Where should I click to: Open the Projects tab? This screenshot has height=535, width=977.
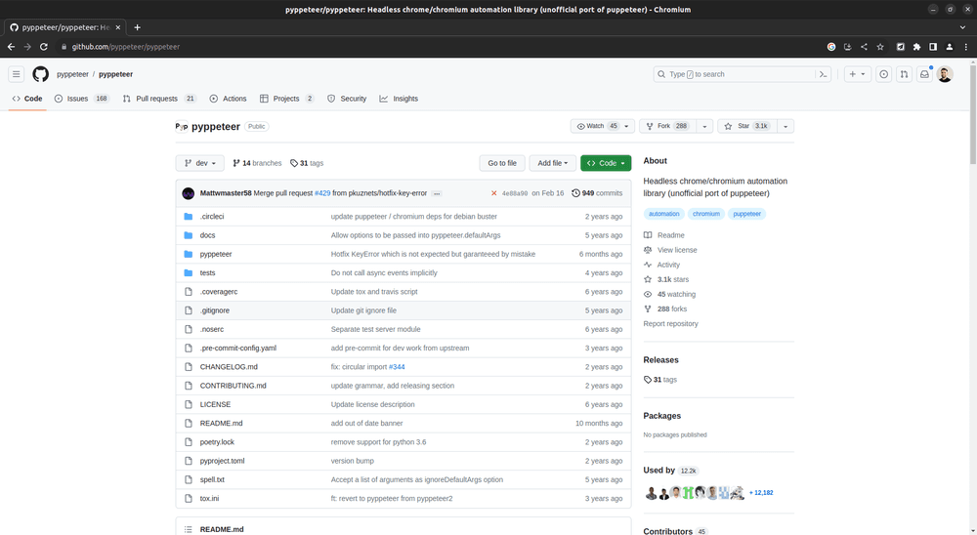pyautogui.click(x=286, y=99)
